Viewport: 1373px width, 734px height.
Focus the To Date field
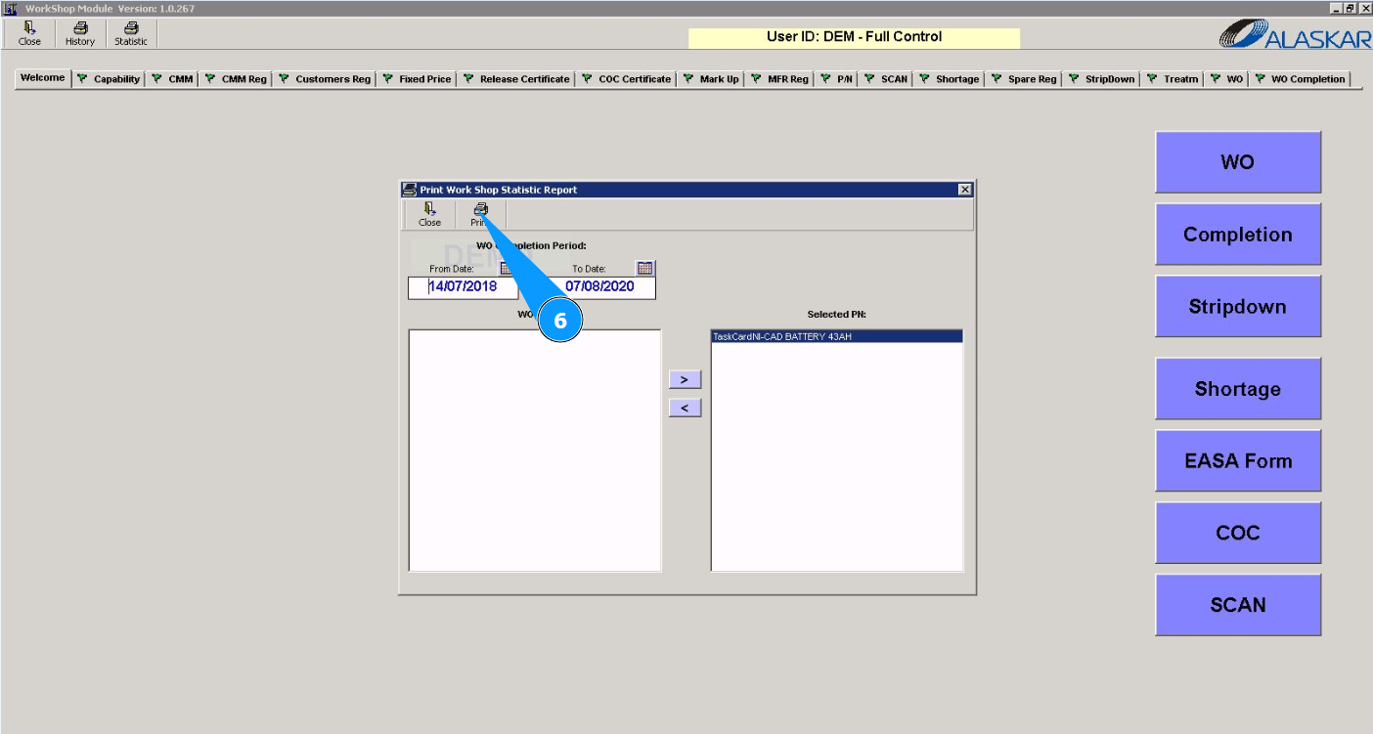(599, 287)
